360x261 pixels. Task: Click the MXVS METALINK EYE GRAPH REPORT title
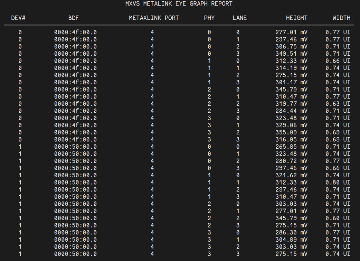179,4
